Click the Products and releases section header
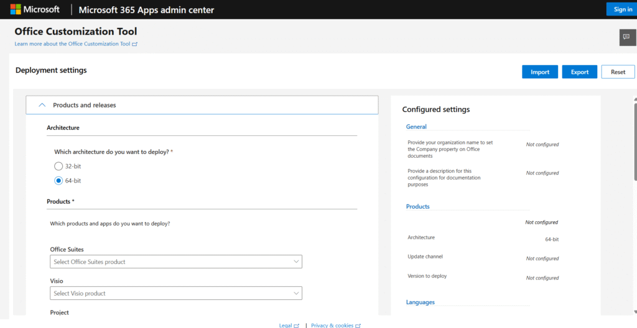 click(x=202, y=105)
